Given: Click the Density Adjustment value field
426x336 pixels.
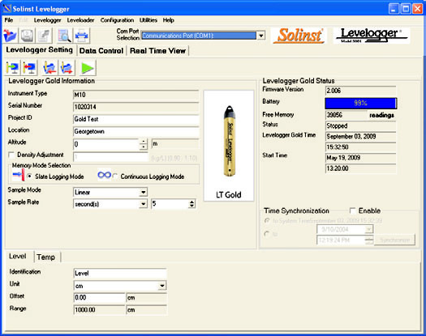Looking at the screenshot, I should (x=111, y=157).
